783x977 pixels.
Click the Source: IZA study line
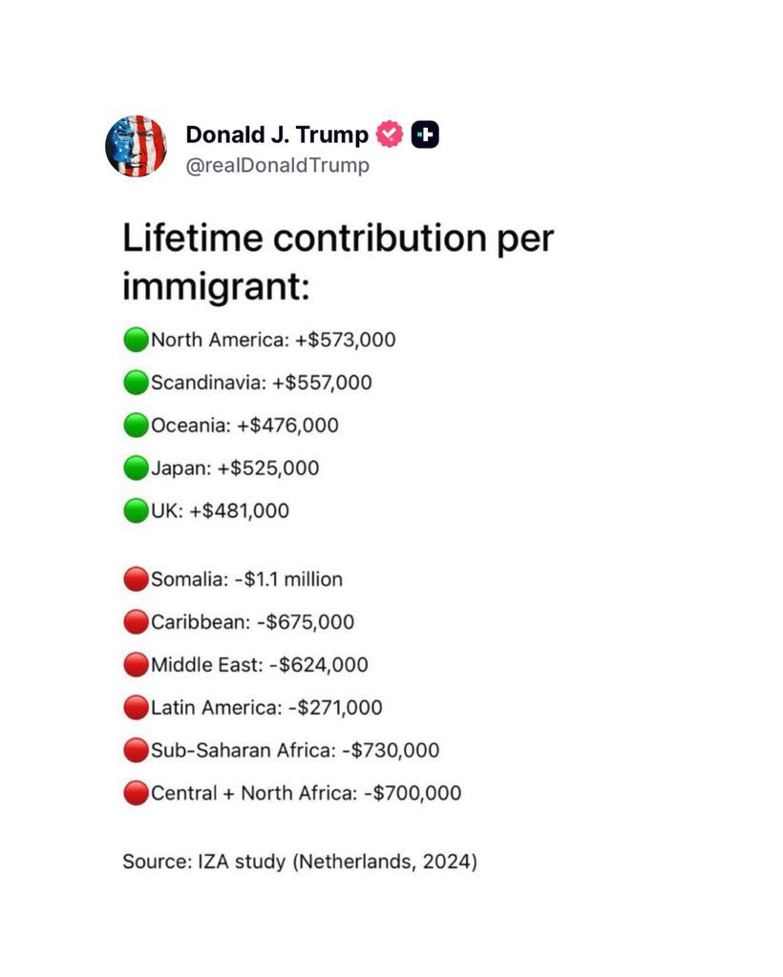(300, 862)
